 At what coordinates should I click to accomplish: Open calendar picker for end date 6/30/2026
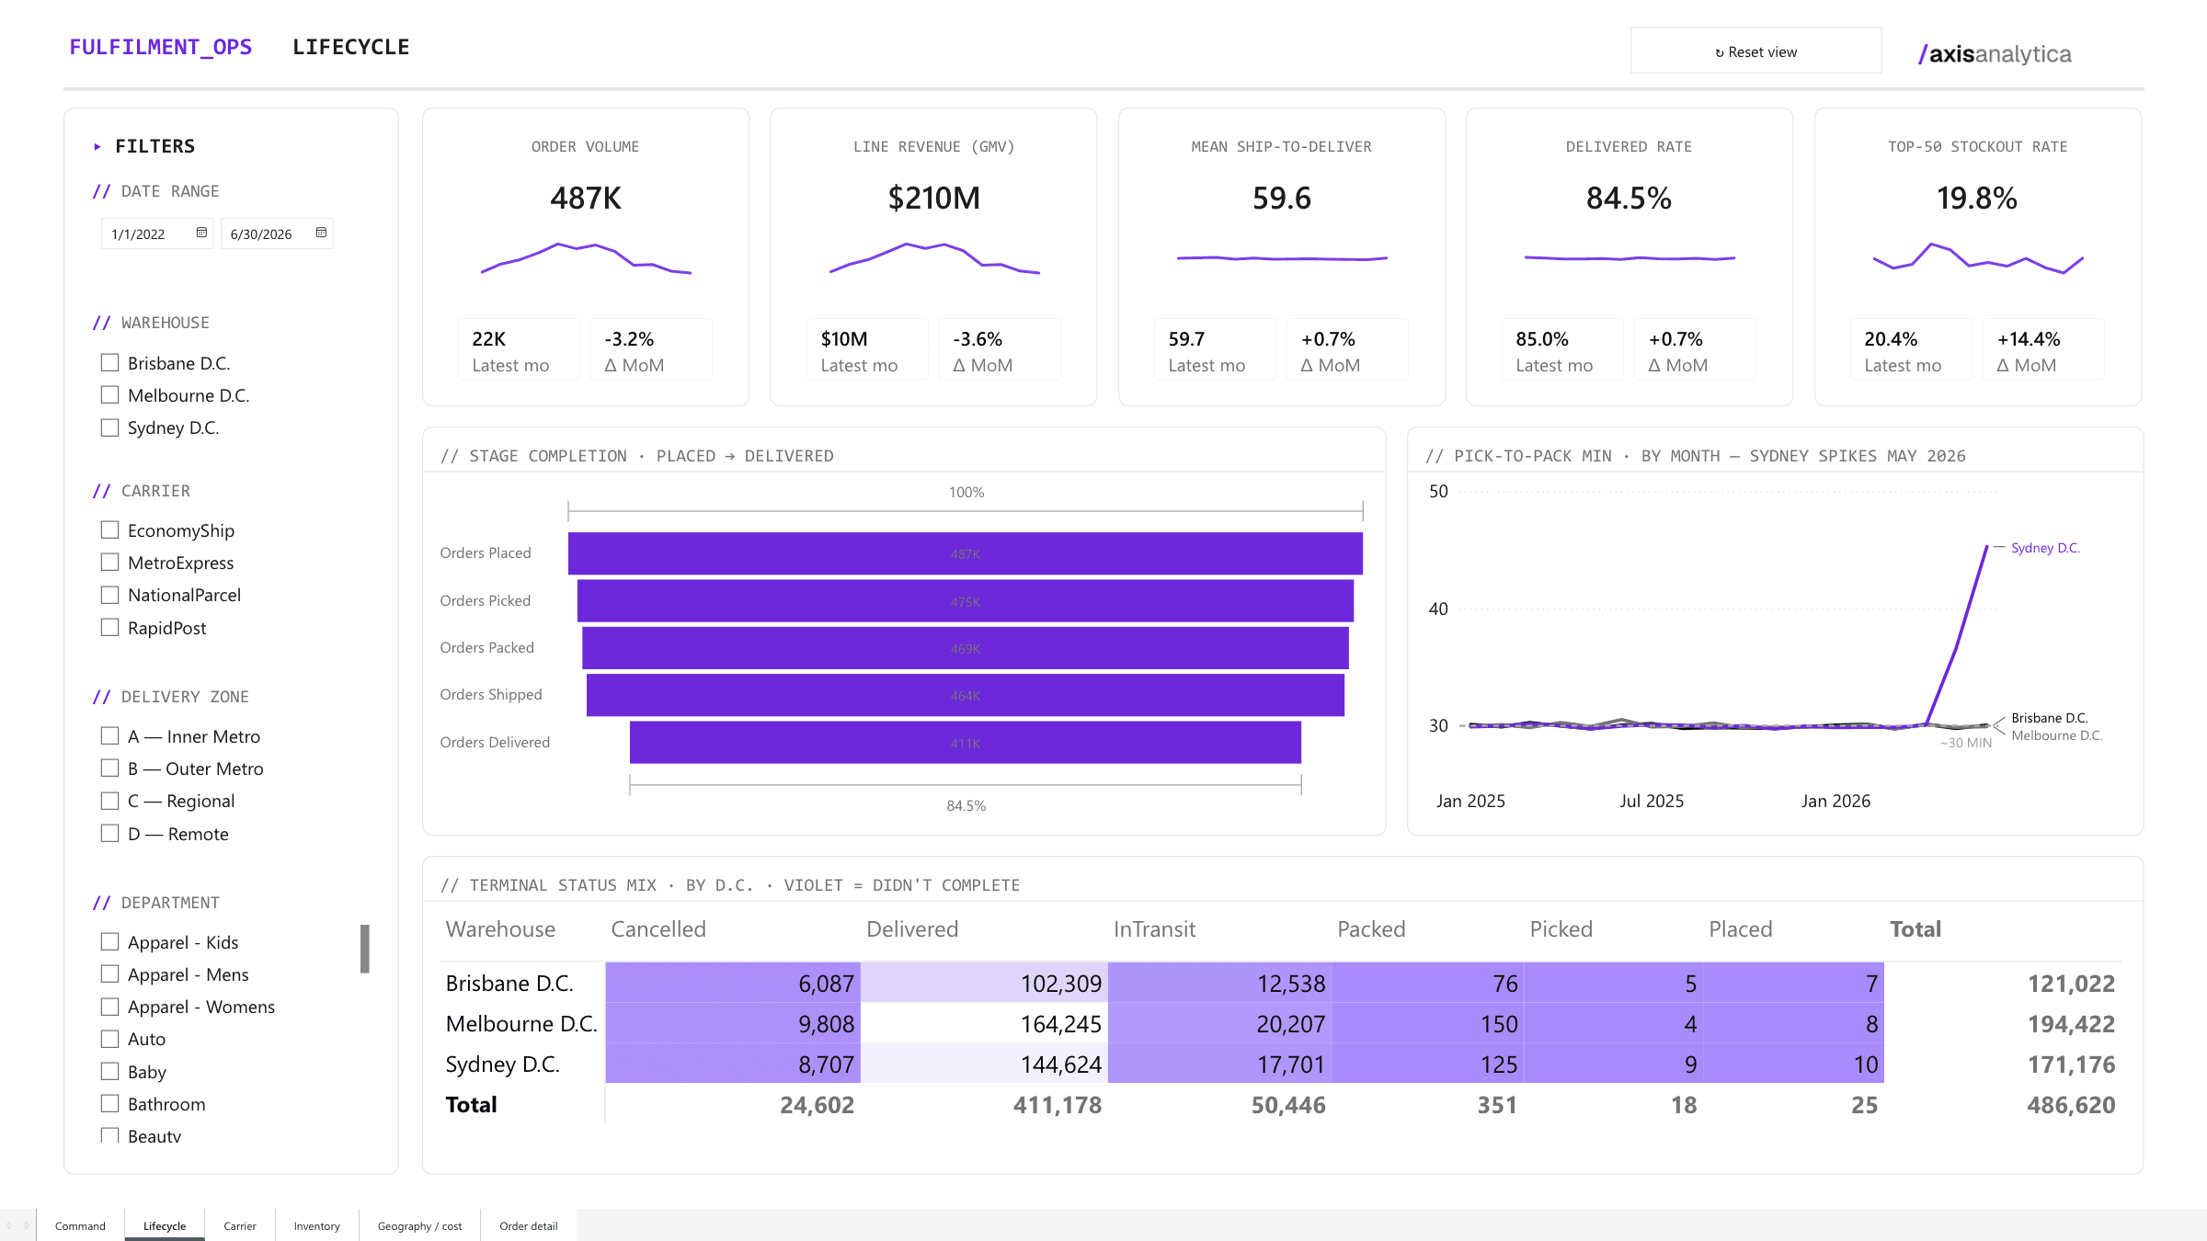click(321, 233)
